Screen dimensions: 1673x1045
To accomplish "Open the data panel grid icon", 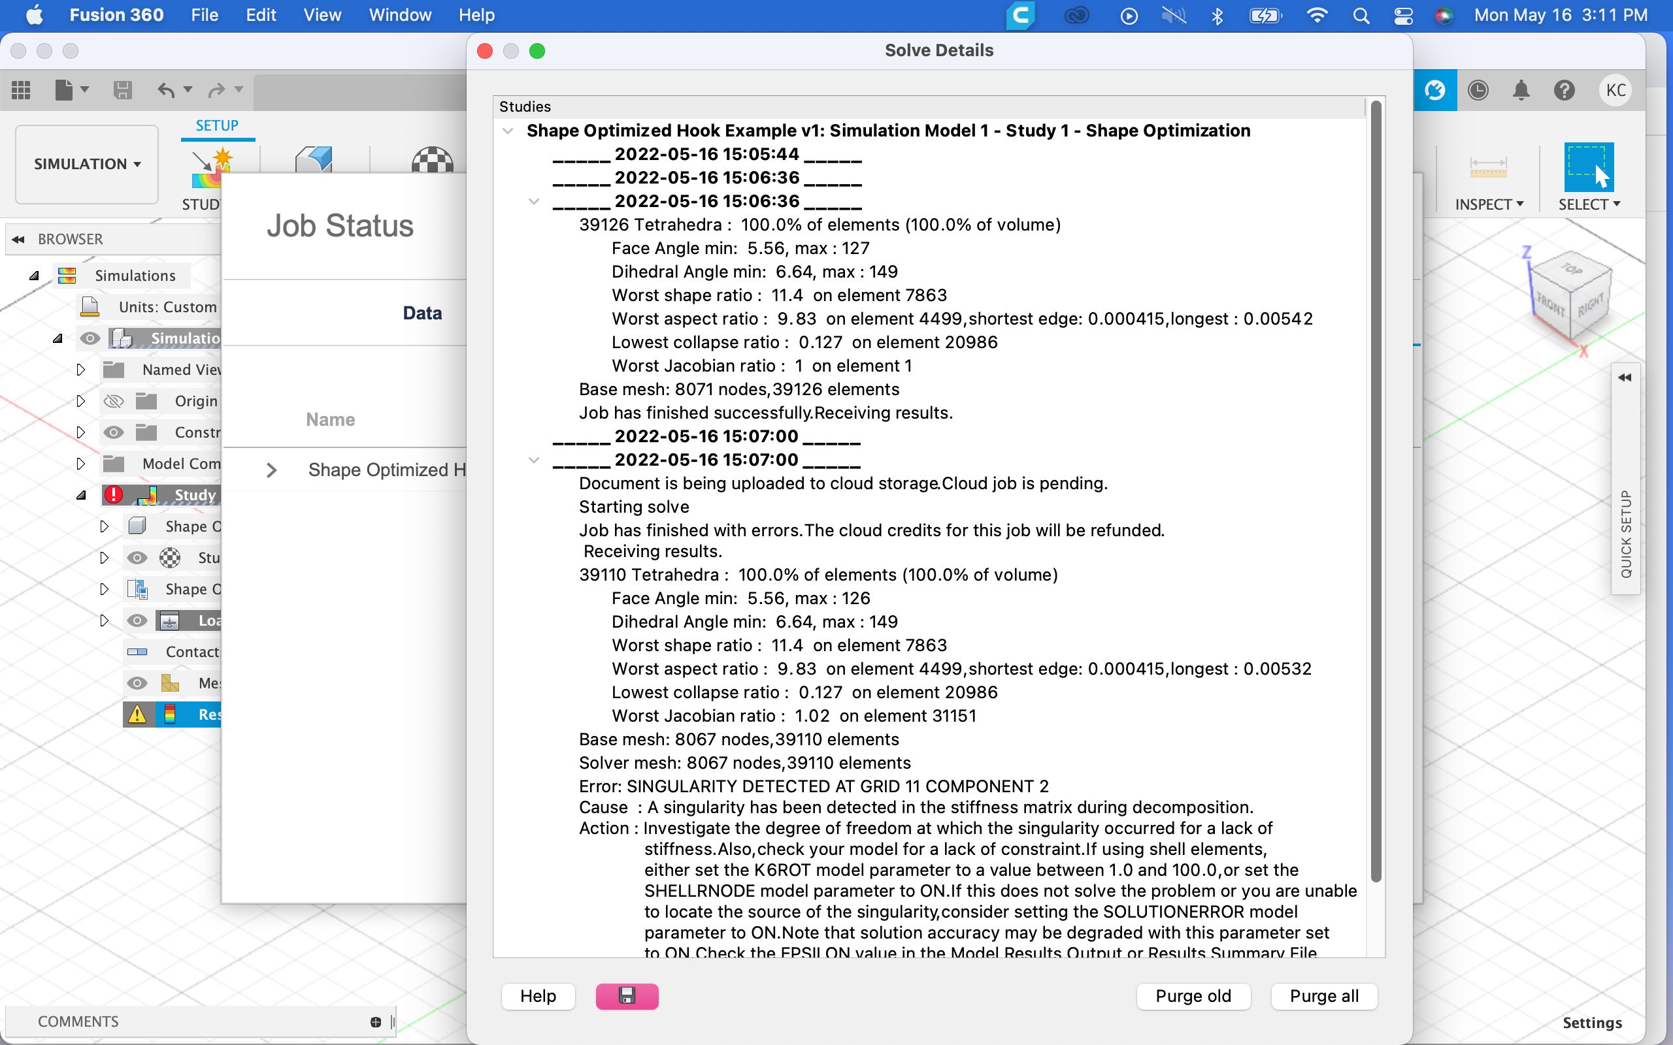I will click(21, 90).
